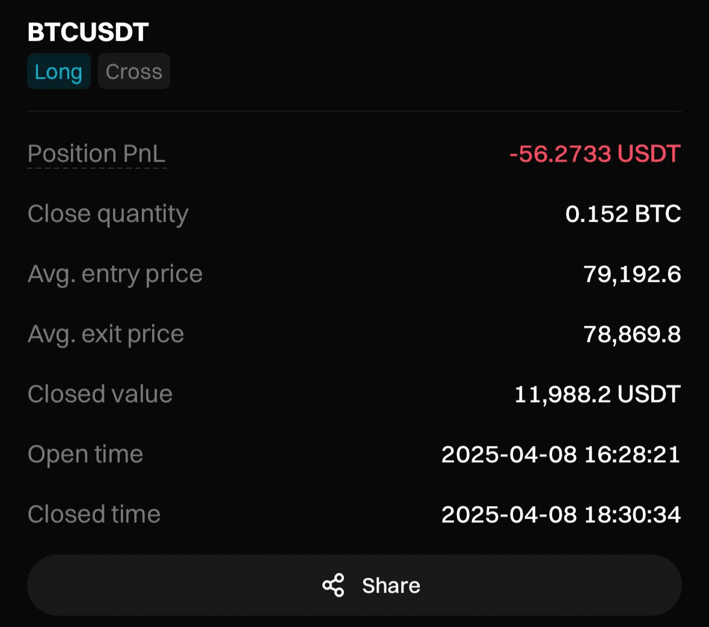Click the -56.2733 USDT PnL value
The image size is (709, 627).
(x=595, y=154)
